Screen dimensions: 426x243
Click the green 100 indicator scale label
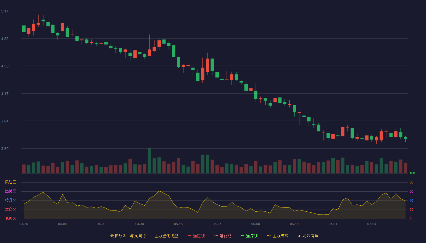click(x=412, y=173)
